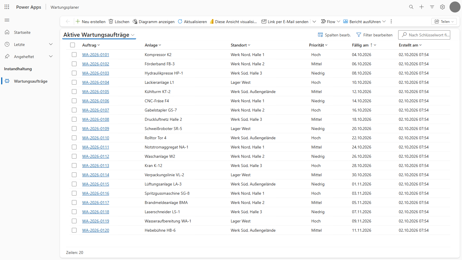
Task: Open Filter bearbeiten funnel
Action: coord(375,35)
